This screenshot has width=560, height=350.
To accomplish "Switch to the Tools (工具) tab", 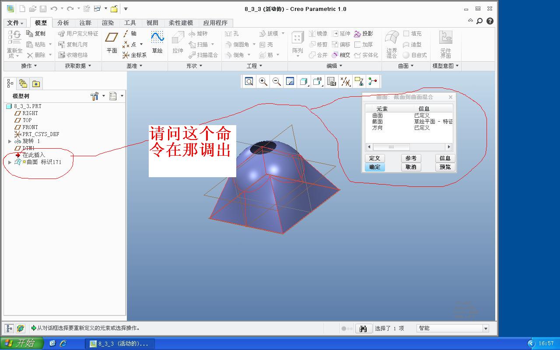I will coord(130,23).
